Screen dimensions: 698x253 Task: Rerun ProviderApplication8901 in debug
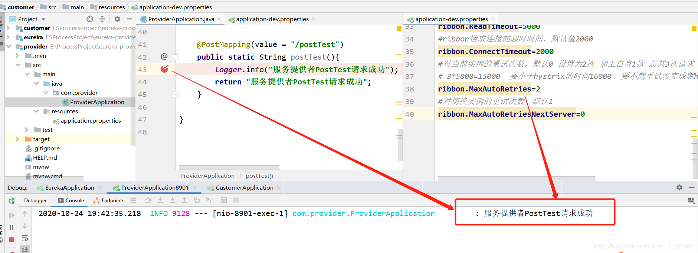(12, 201)
